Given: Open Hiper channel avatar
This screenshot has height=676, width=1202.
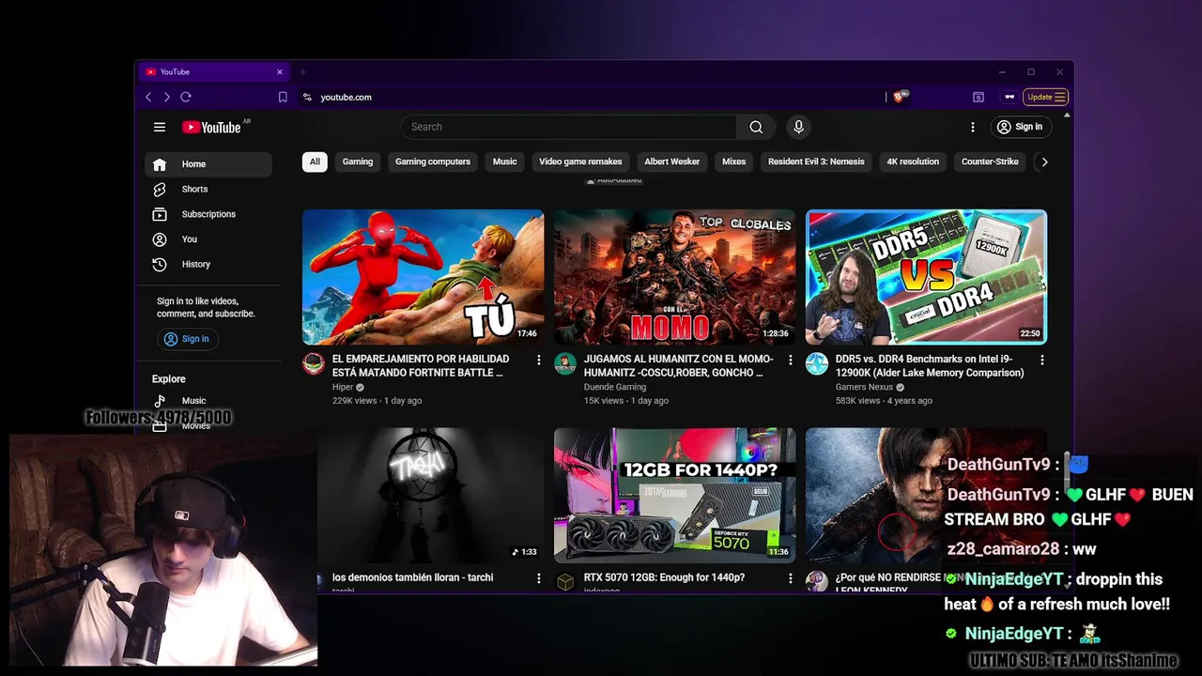Looking at the screenshot, I should [314, 364].
